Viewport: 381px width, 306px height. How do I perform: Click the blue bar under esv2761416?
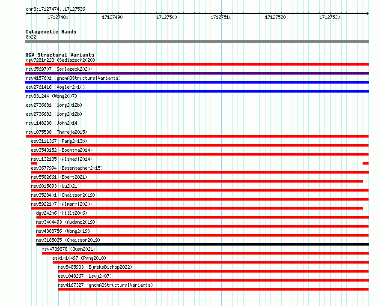coord(197,91)
